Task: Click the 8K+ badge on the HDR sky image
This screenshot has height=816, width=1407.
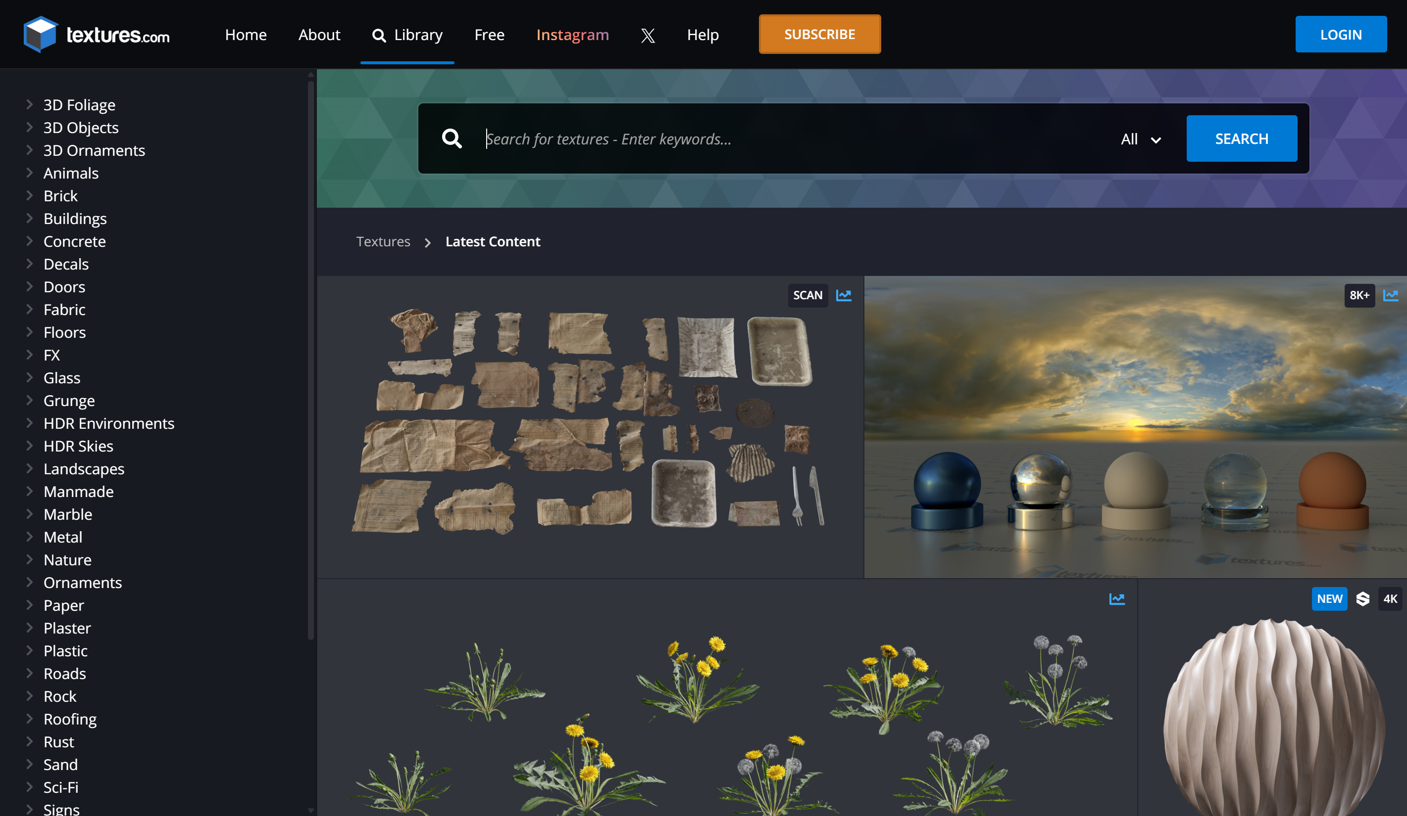Action: 1359,296
